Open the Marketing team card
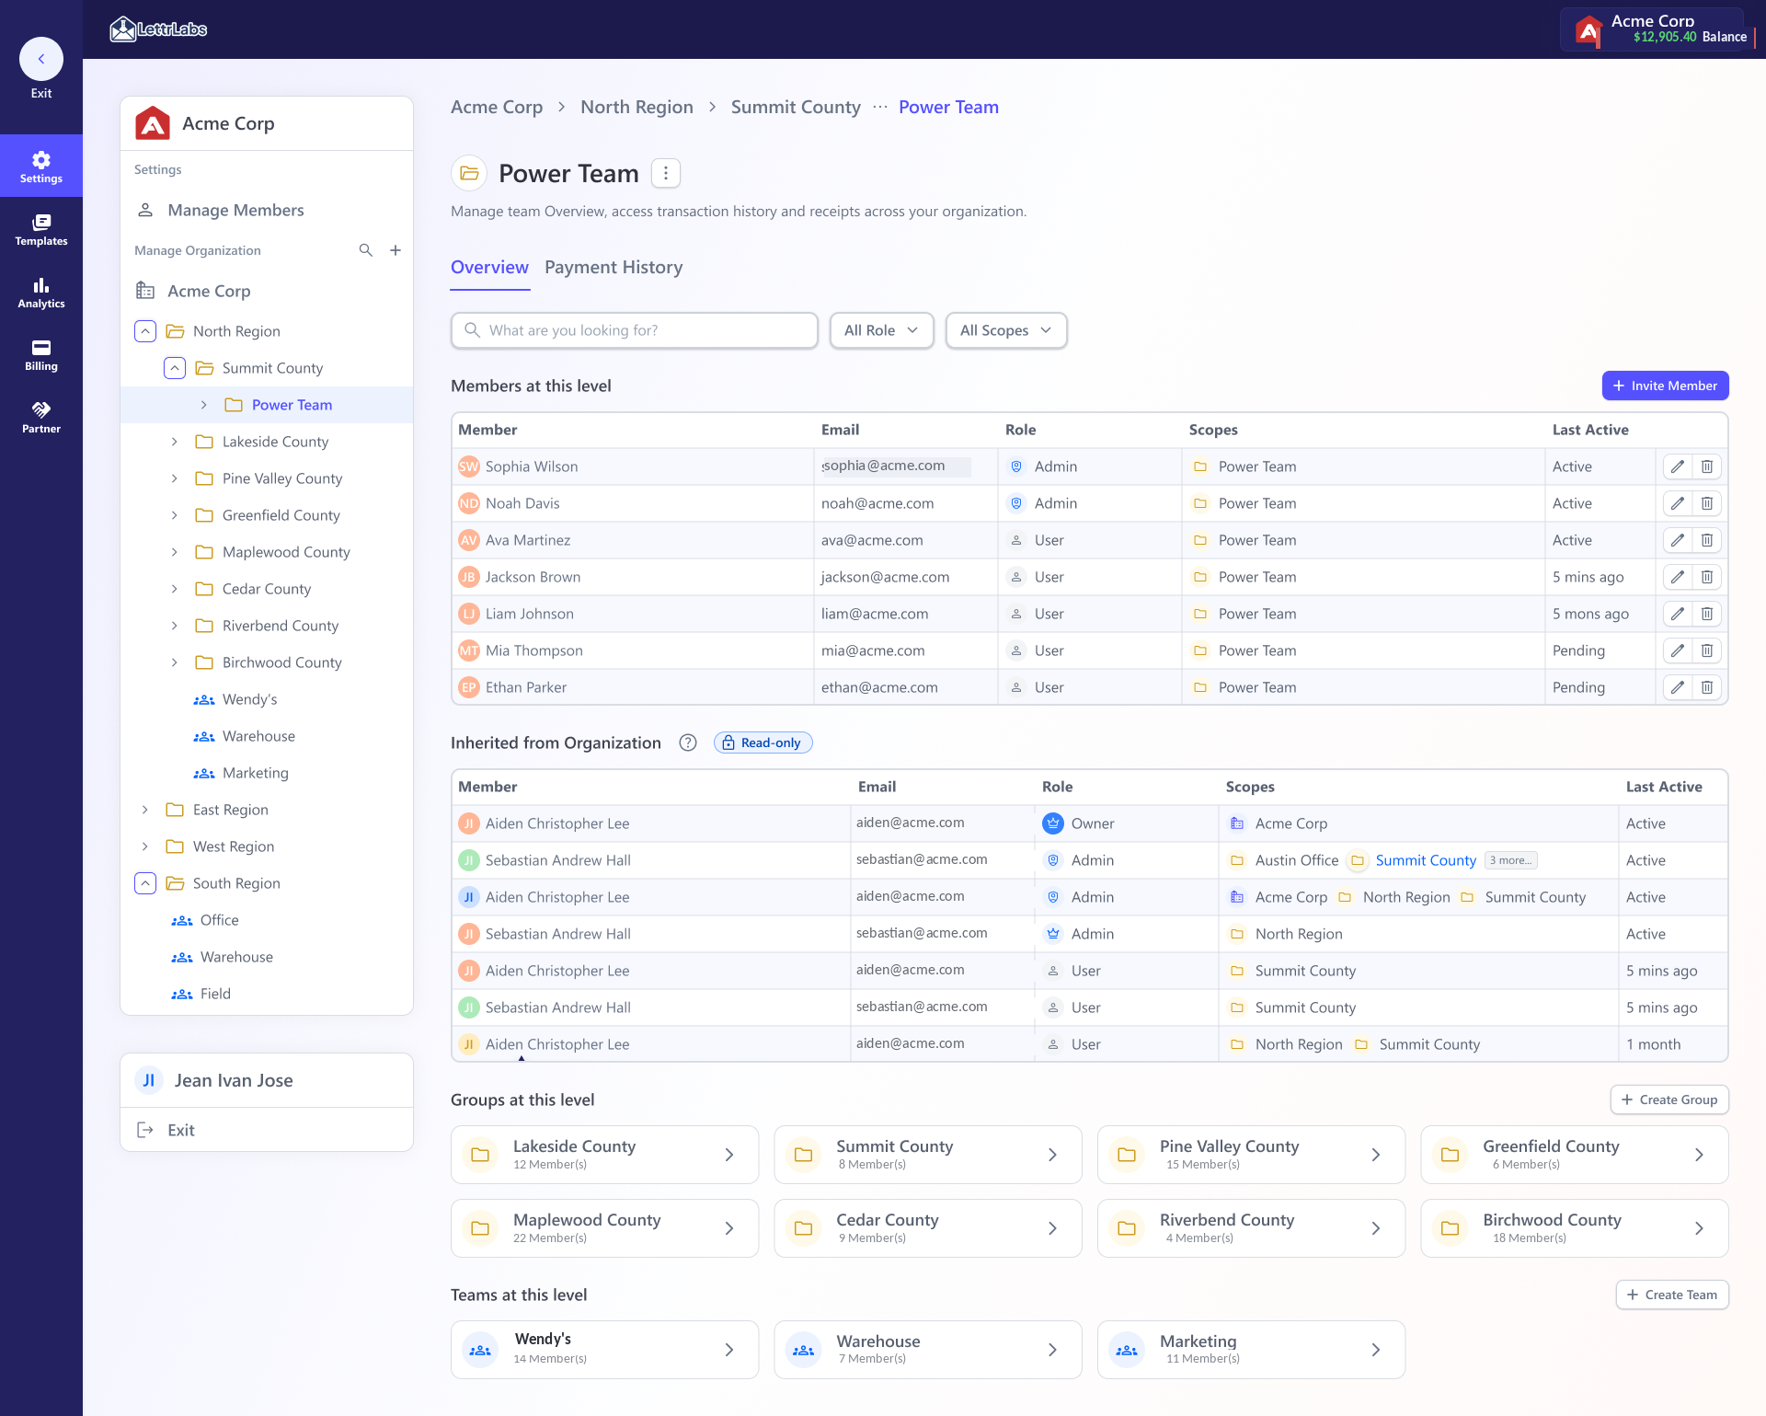This screenshot has height=1416, width=1766. pos(1251,1350)
